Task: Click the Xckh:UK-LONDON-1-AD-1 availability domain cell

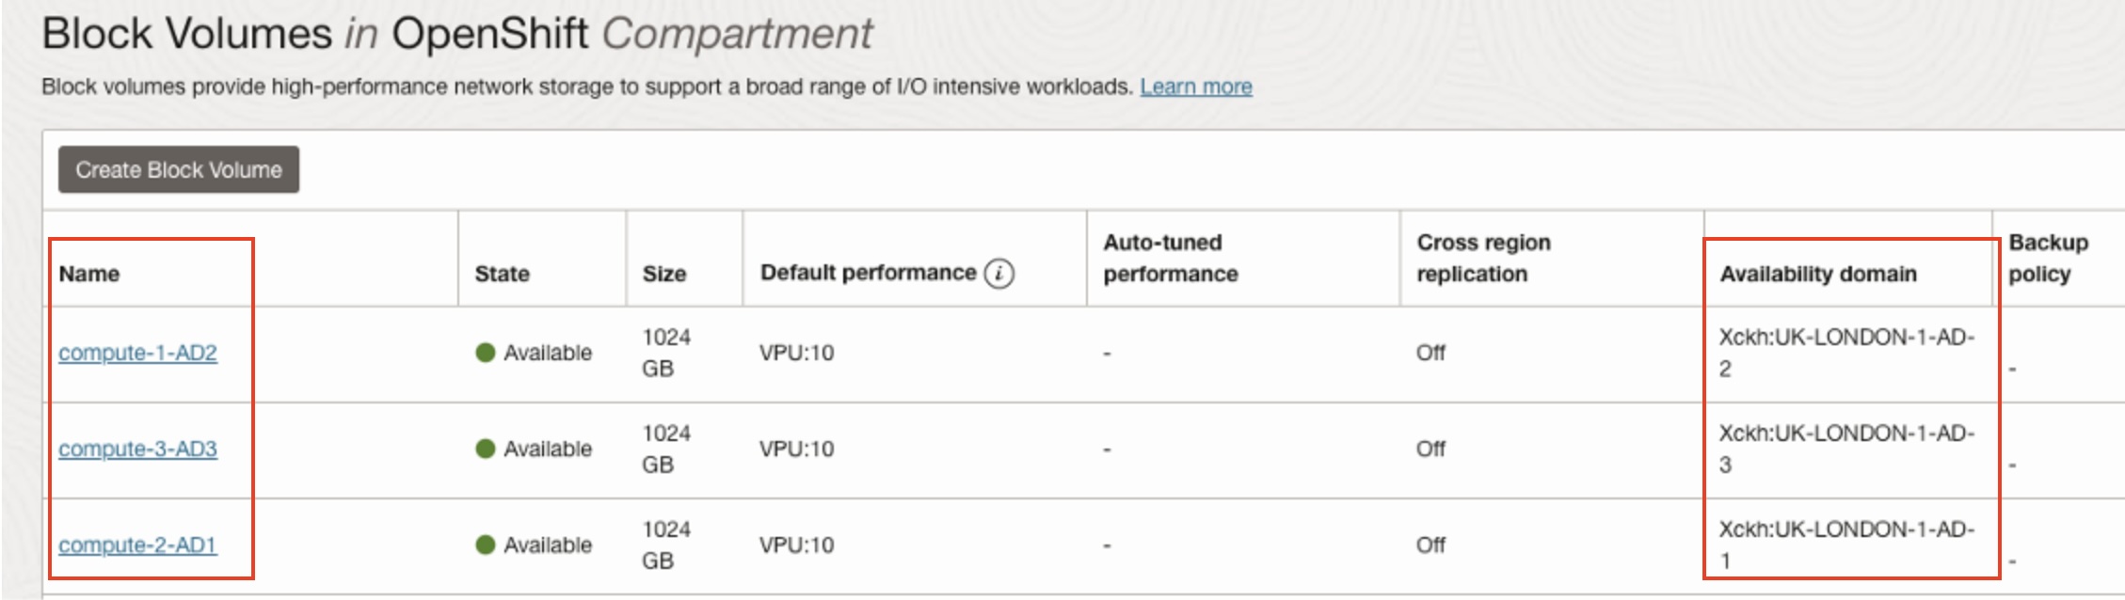Action: click(1846, 545)
